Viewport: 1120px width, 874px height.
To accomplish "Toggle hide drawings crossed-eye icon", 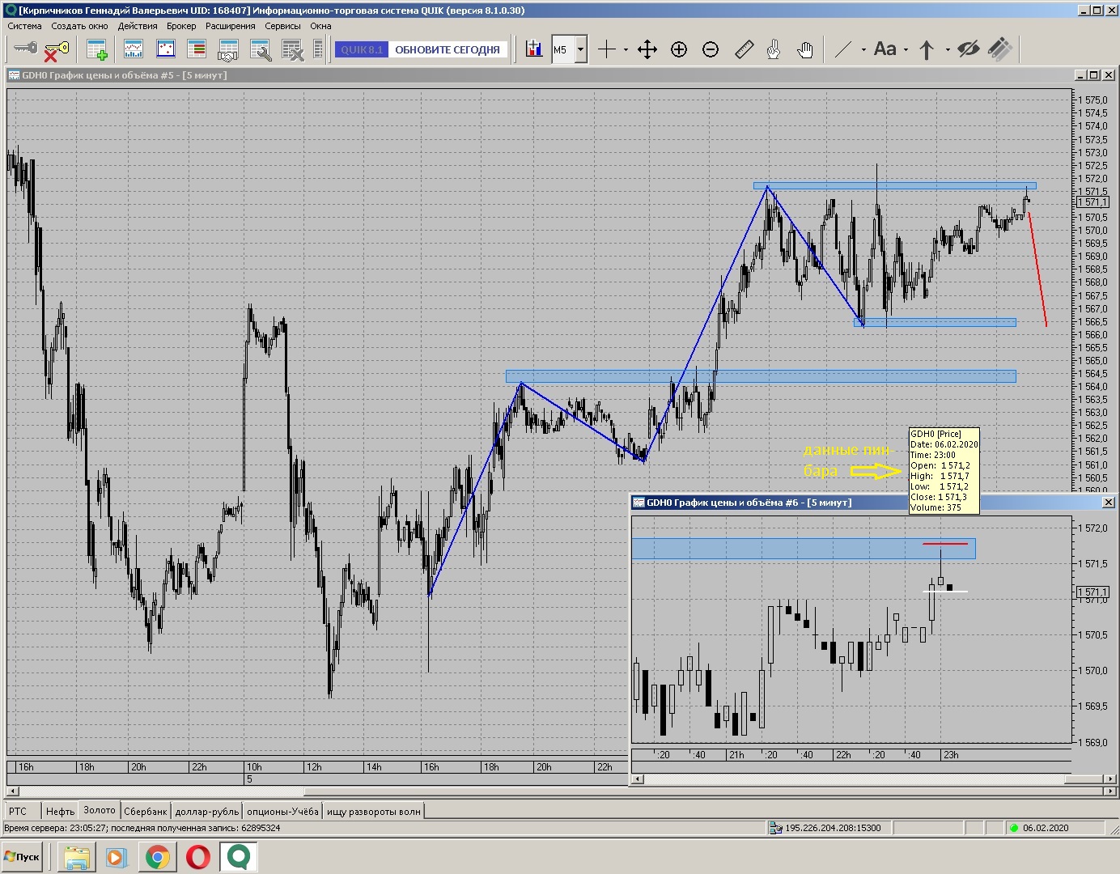I will coord(968,49).
